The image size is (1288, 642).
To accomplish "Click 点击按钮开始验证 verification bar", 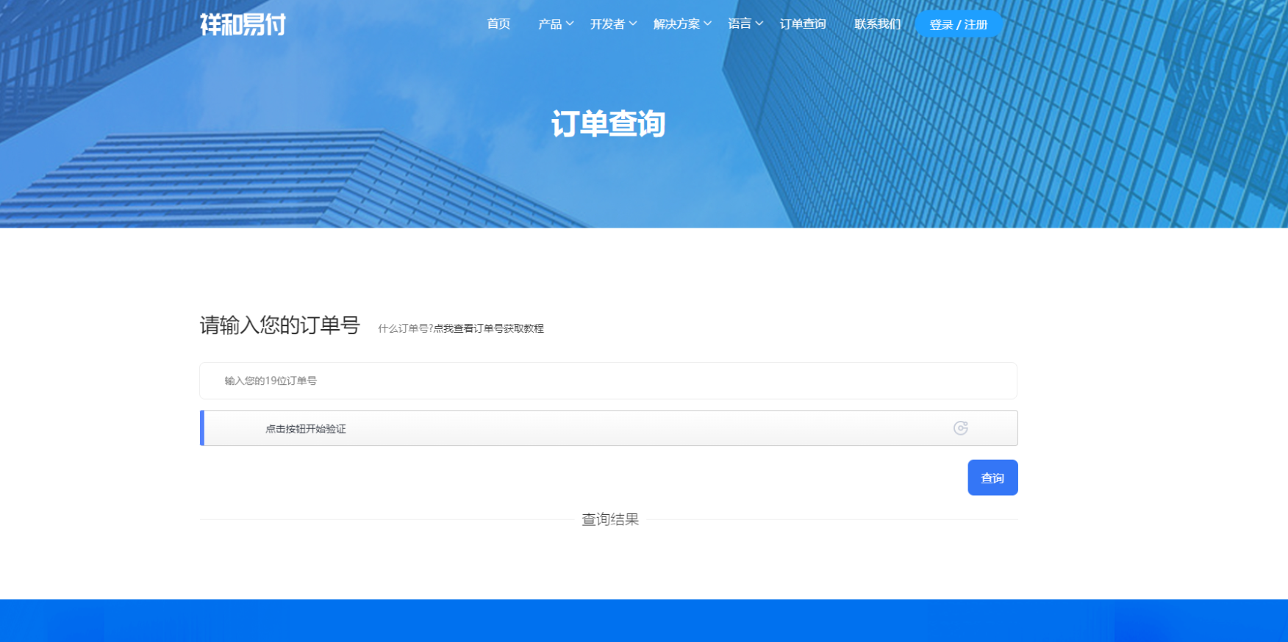I will coord(609,428).
